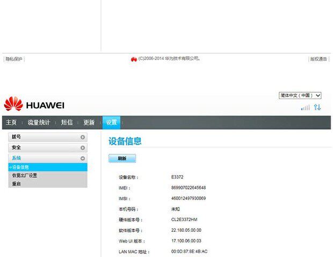Switch to the 短信 tab
Viewport: 333px width, 257px height.
coord(67,123)
